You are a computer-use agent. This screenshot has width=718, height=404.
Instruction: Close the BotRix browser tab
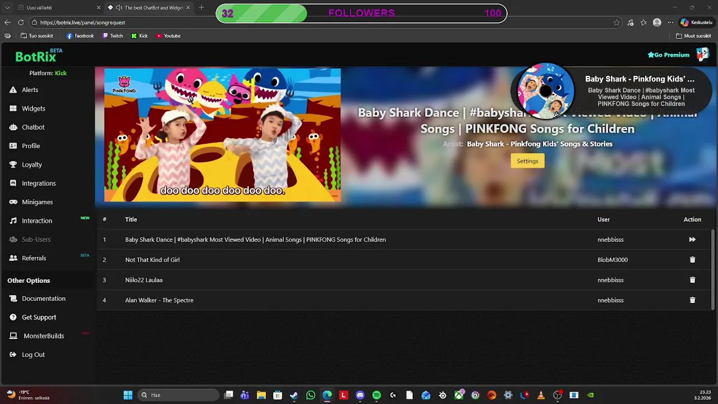point(188,8)
